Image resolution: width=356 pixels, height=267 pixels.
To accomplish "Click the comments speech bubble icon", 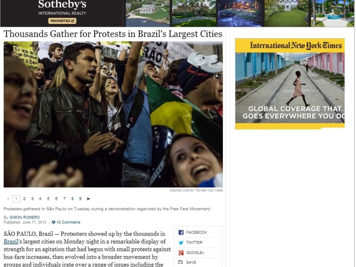I will pos(53,222).
